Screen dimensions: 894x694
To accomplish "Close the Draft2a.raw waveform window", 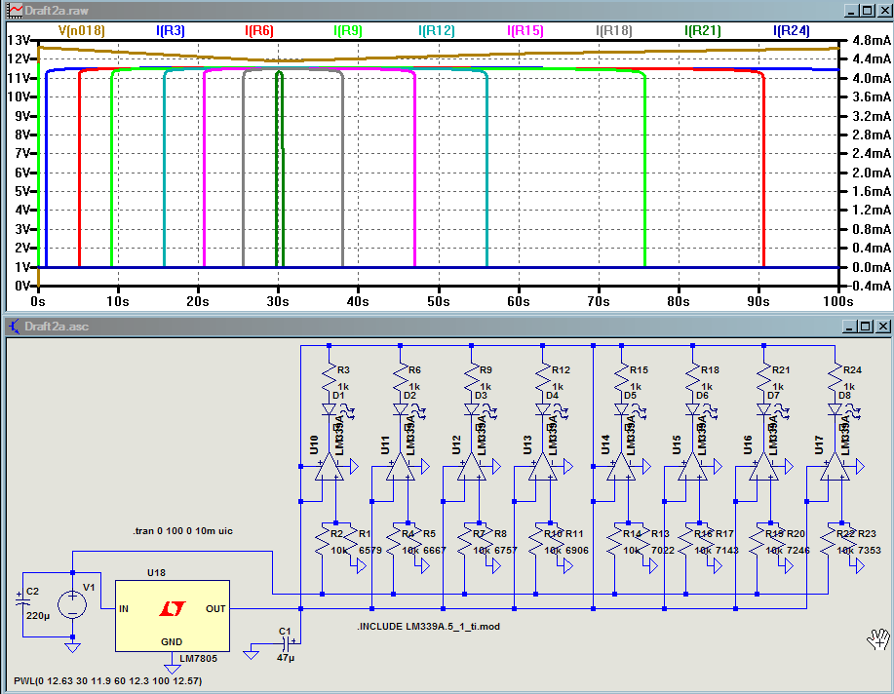I will click(x=885, y=11).
